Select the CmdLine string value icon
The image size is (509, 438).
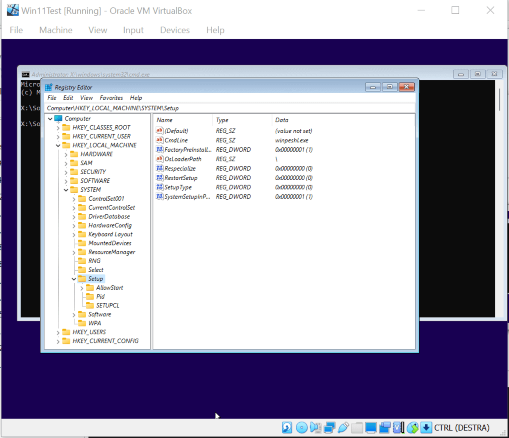[x=160, y=140]
